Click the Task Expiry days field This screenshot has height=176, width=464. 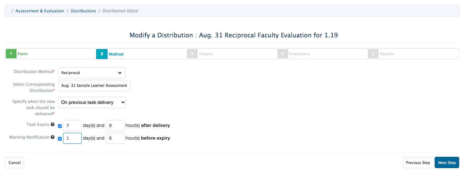72,126
